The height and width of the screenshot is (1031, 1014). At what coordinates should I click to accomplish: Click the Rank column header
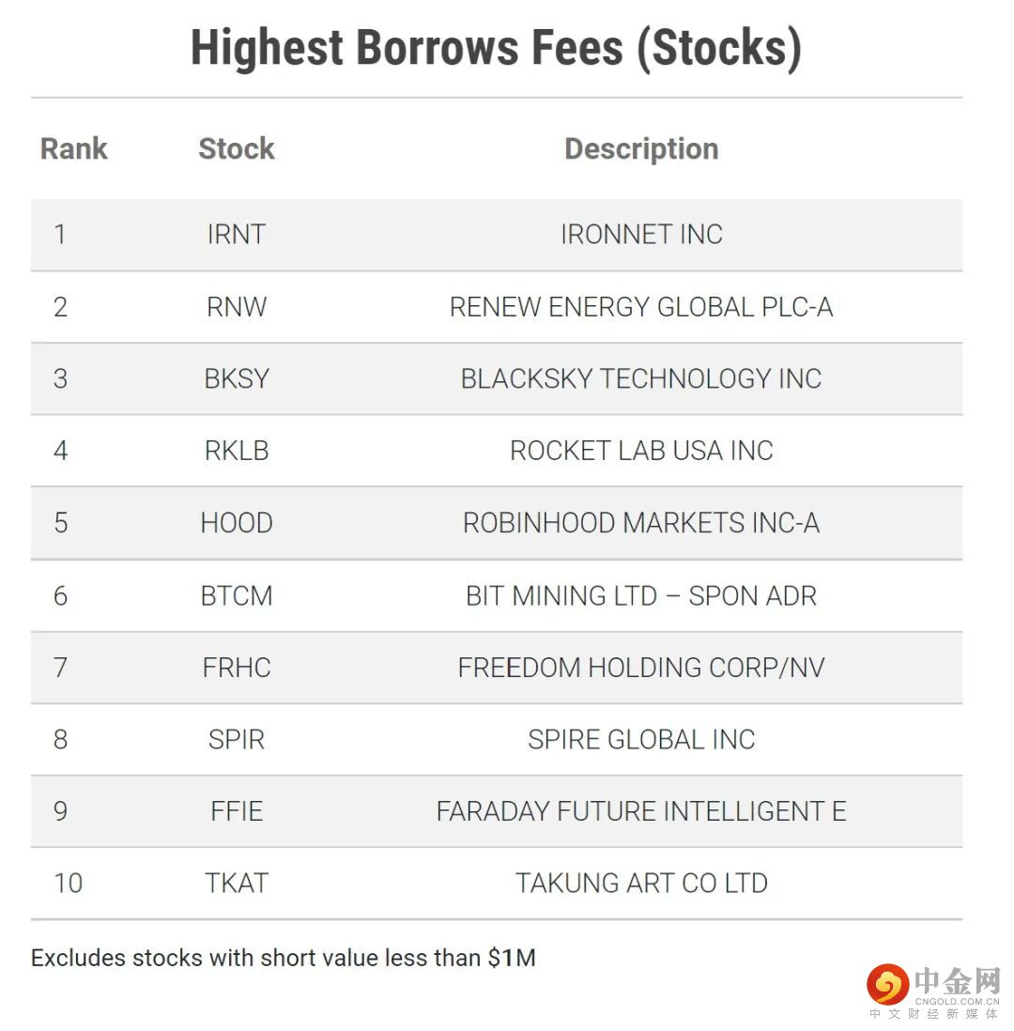click(x=74, y=148)
